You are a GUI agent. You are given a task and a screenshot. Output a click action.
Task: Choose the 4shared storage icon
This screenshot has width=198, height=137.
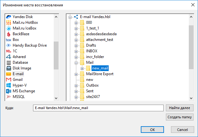coord(9,57)
